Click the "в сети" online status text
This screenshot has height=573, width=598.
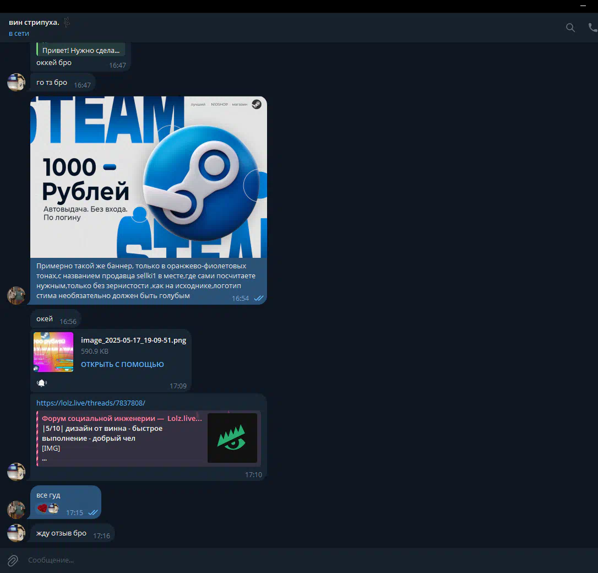point(19,34)
